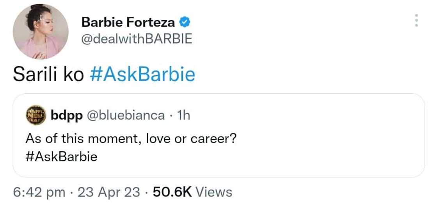
Task: Open the three-dot more options menu
Action: [417, 21]
